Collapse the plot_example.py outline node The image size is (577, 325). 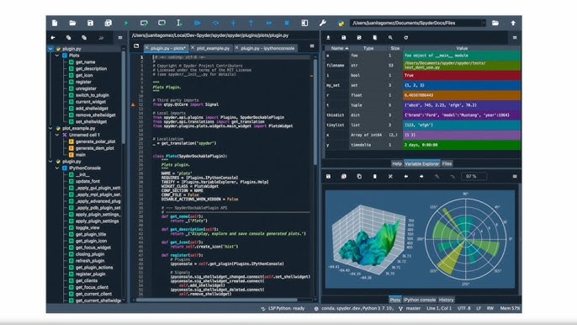pos(50,128)
